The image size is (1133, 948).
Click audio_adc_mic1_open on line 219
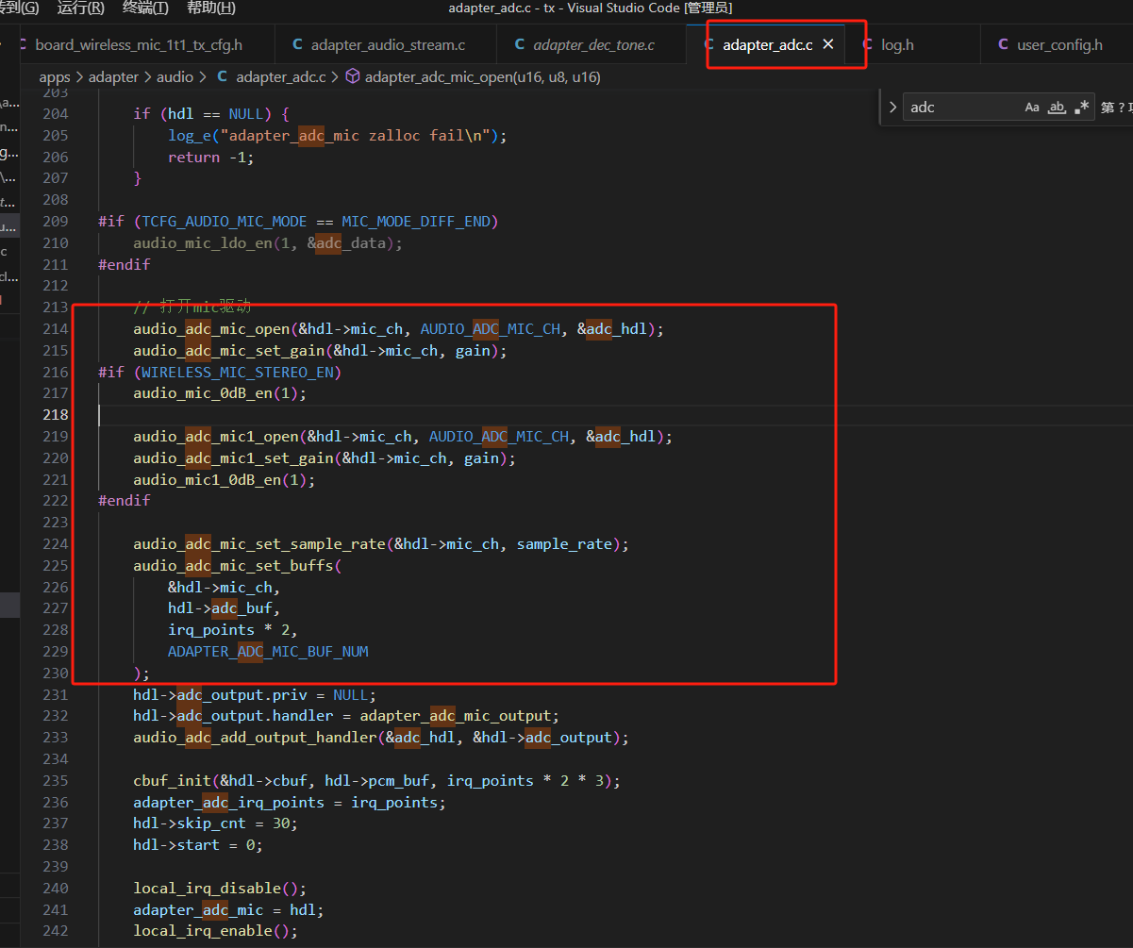pyautogui.click(x=216, y=437)
